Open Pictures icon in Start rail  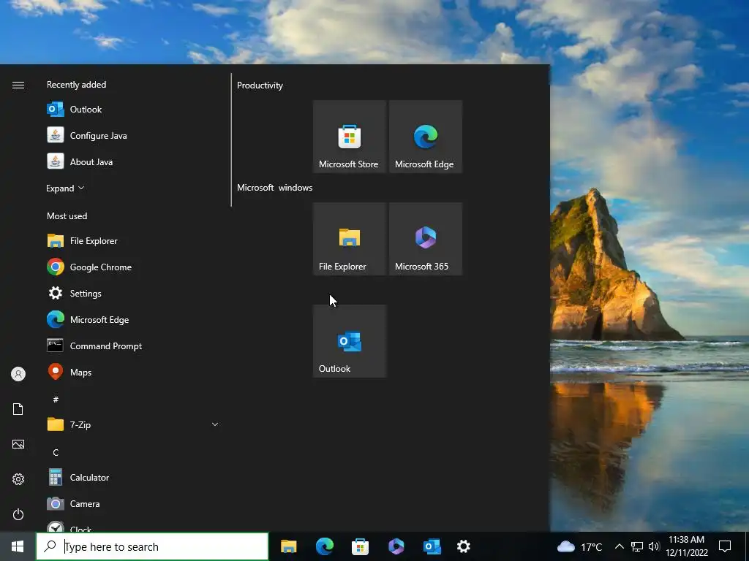(x=18, y=444)
